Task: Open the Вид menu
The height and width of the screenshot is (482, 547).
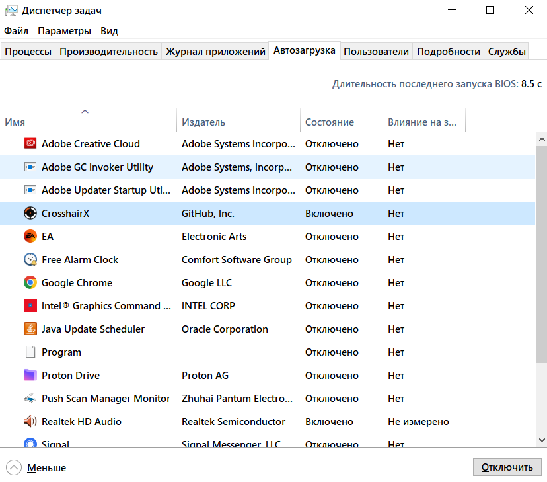Action: point(109,31)
